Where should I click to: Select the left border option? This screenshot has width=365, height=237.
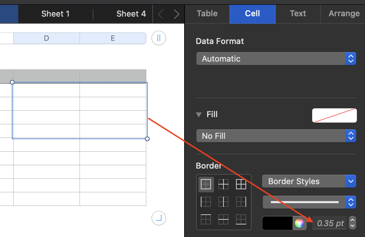(x=206, y=202)
